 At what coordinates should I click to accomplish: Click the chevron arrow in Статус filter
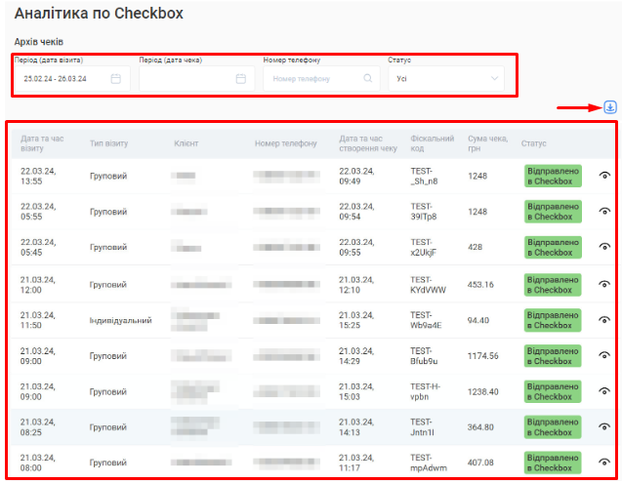[x=494, y=79]
